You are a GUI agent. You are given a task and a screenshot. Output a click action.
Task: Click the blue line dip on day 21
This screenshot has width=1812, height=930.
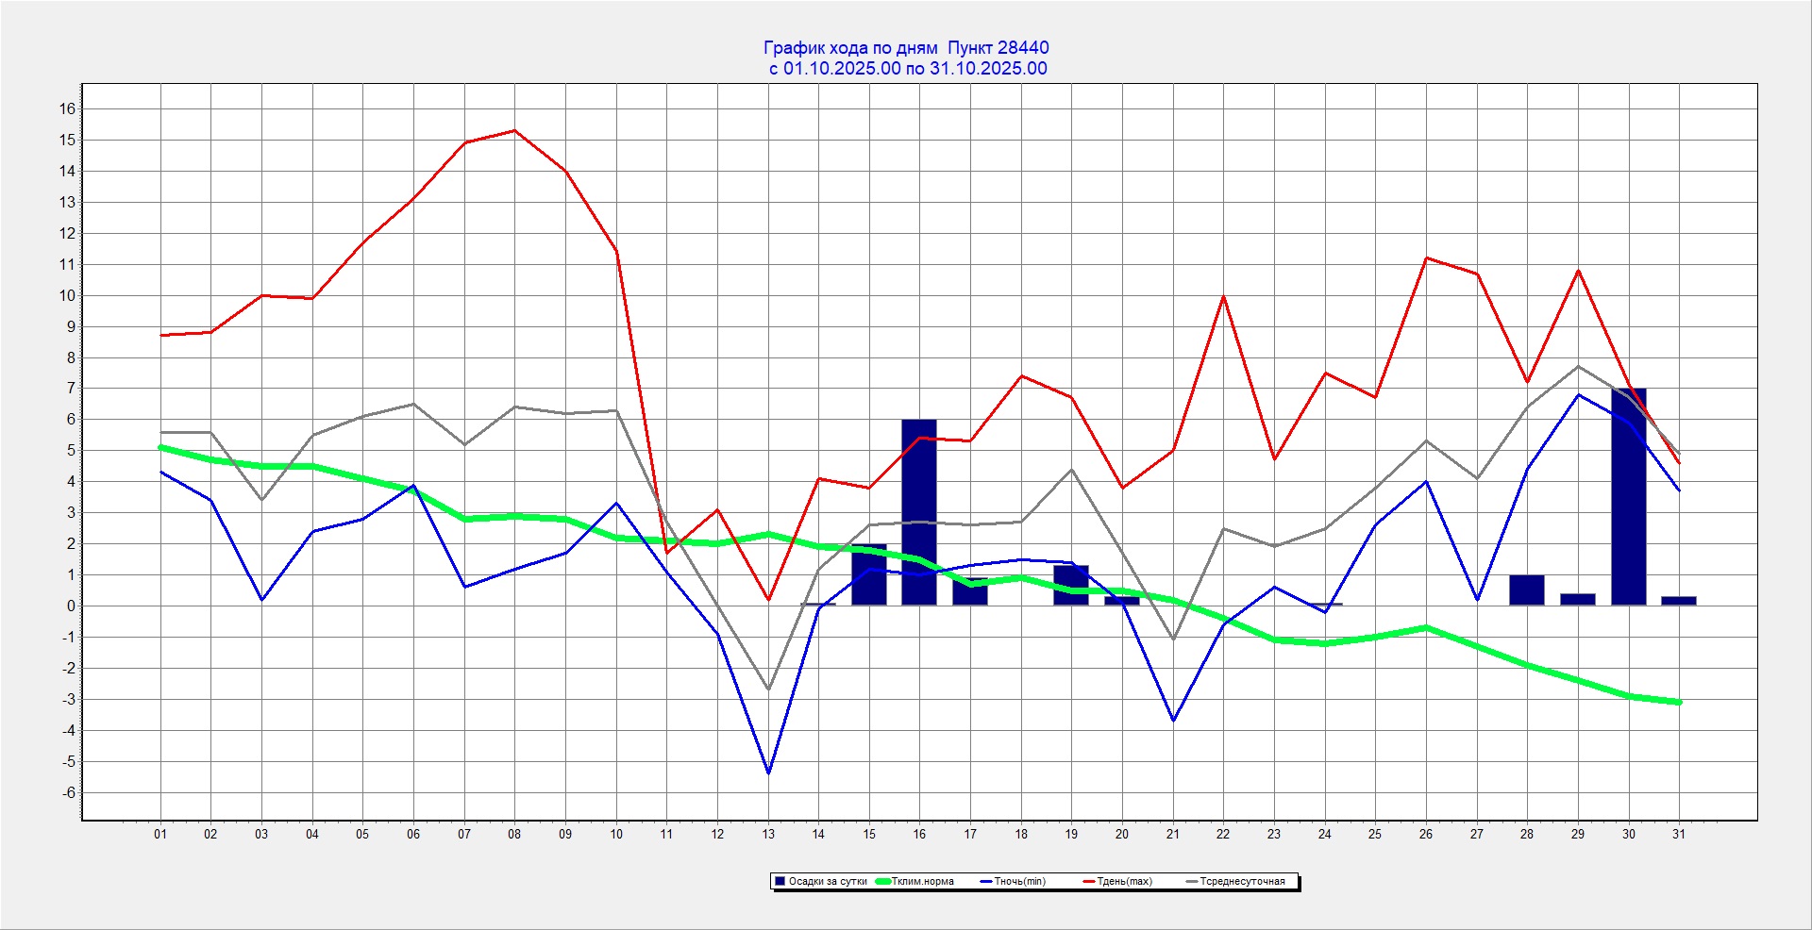(x=1173, y=721)
